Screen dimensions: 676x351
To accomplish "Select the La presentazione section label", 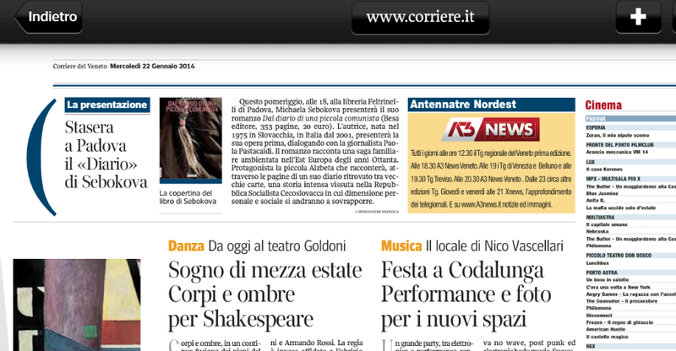I will coord(107,105).
